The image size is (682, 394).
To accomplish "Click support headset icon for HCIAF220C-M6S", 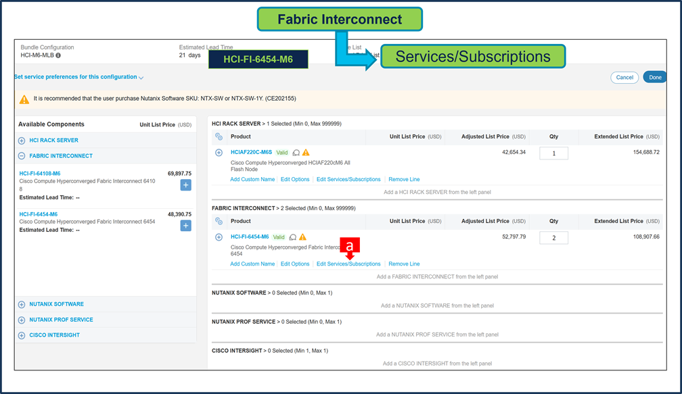I will [296, 153].
